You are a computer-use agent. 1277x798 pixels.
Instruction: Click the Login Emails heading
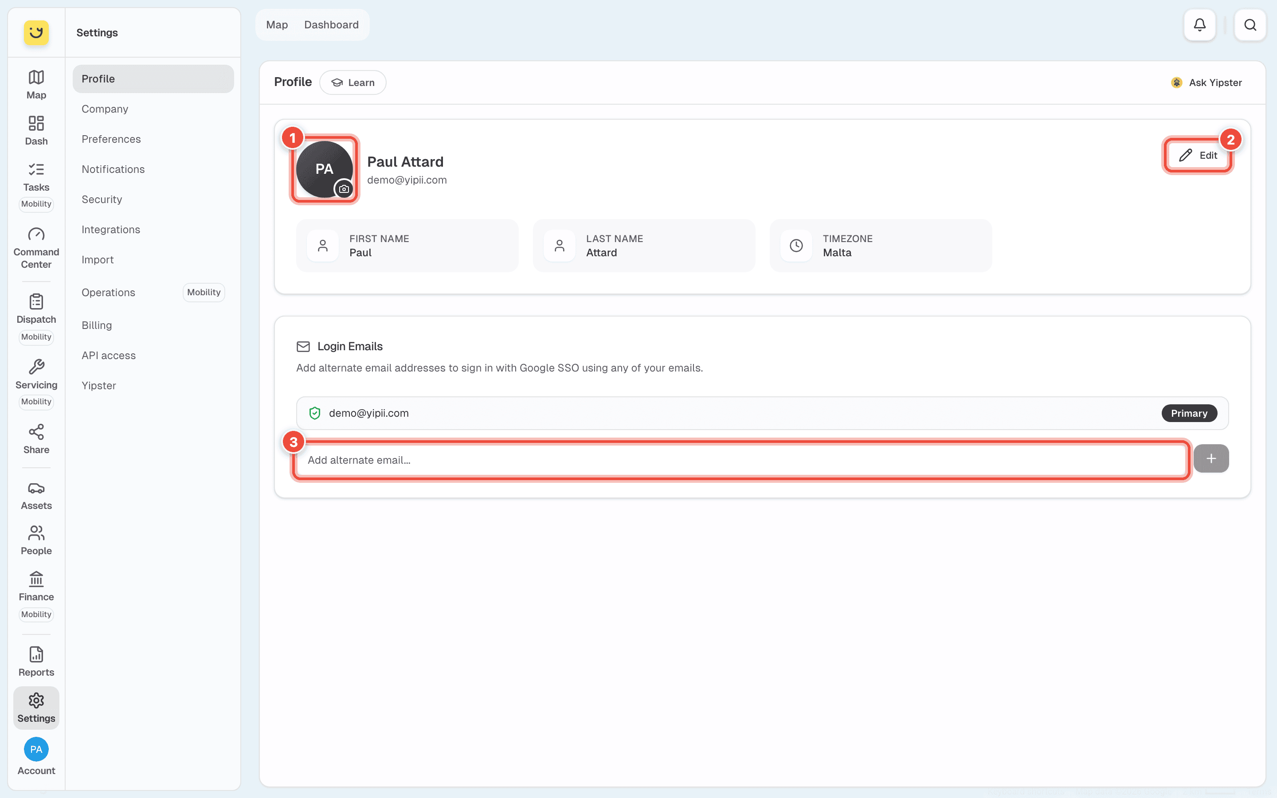[350, 346]
